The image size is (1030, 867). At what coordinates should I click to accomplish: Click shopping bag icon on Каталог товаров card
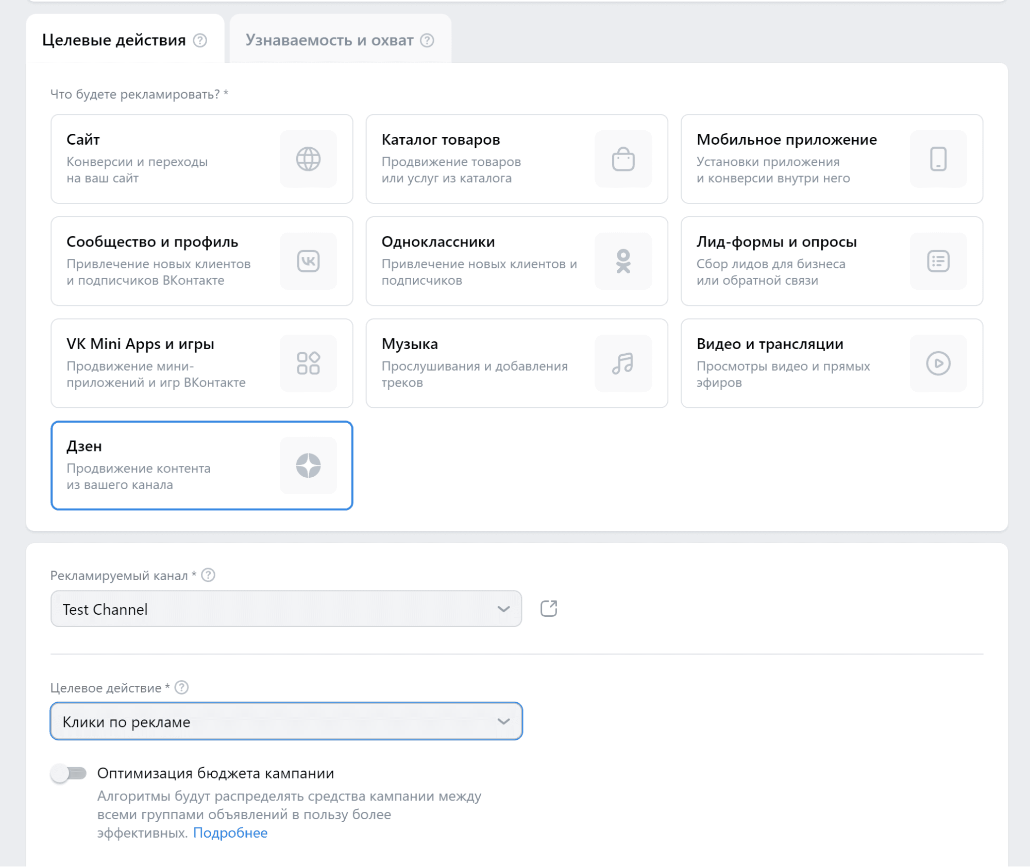click(623, 159)
